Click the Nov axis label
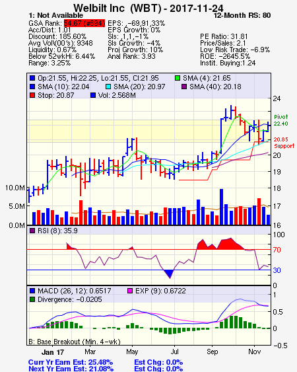 click(254, 352)
